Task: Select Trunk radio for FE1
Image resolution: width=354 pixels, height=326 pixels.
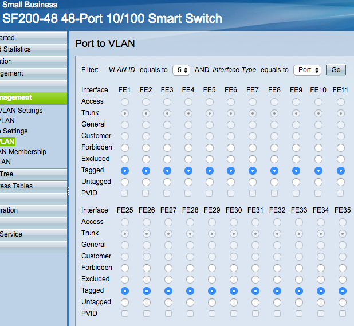Action: (x=125, y=113)
